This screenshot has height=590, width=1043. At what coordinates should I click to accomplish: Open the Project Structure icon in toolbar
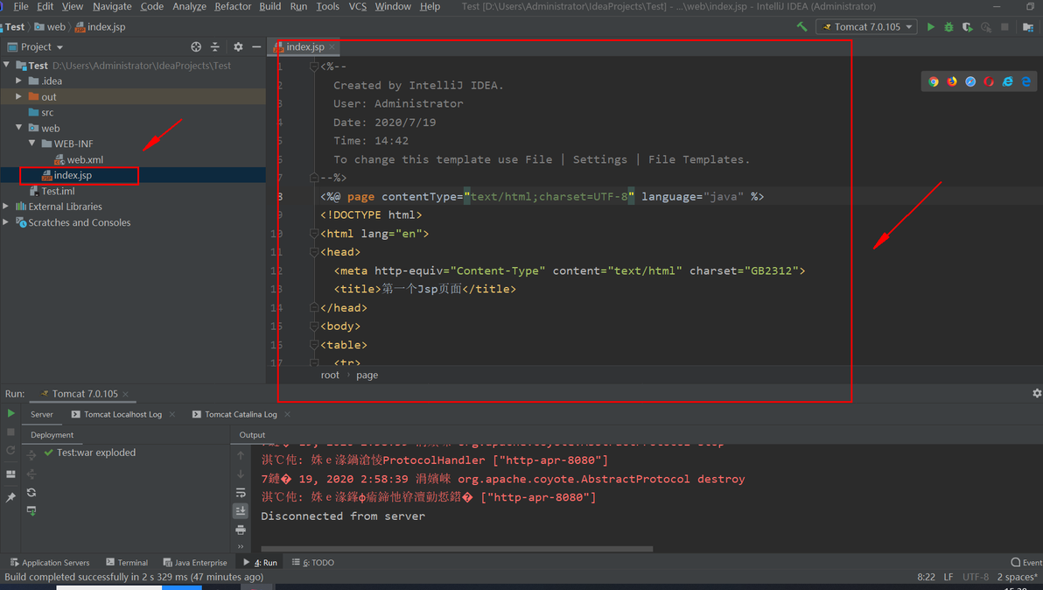[x=1028, y=26]
